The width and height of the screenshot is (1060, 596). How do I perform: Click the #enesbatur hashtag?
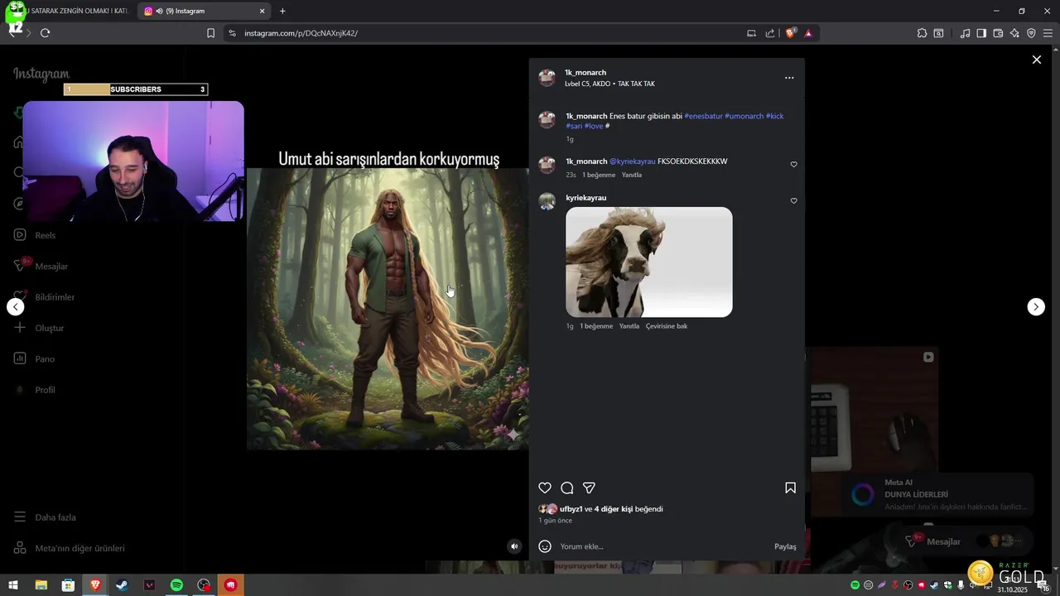coord(703,116)
